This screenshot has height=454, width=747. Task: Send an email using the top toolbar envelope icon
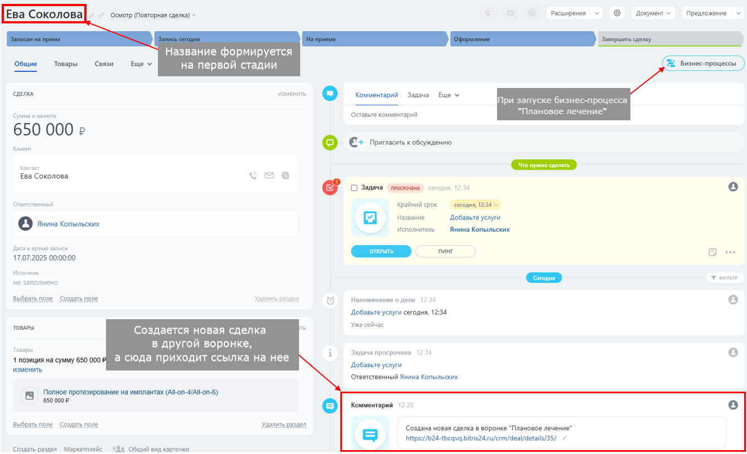510,13
